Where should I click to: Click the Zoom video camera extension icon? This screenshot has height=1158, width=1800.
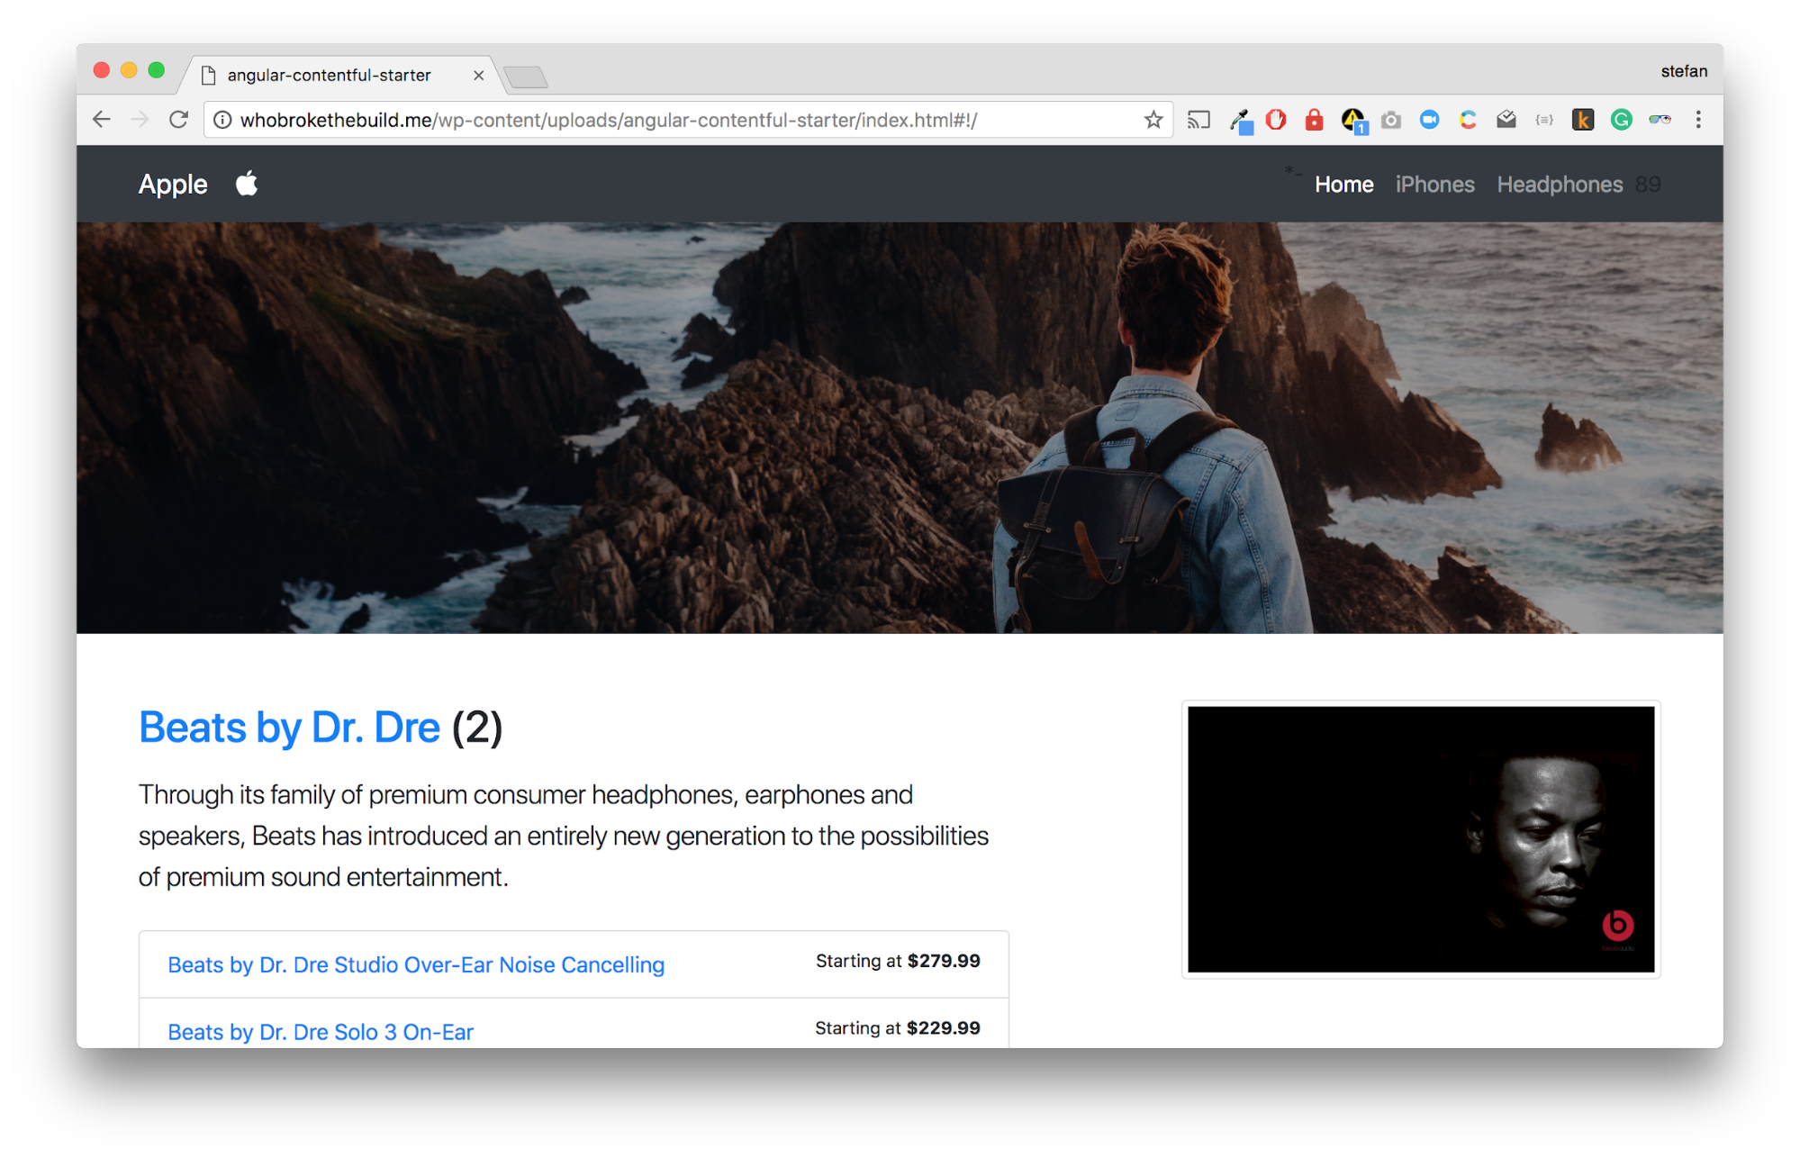coord(1429,120)
